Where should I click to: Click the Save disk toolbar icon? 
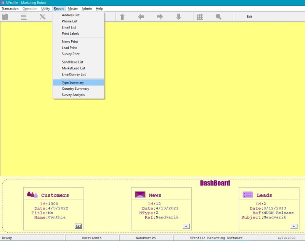[5, 17]
